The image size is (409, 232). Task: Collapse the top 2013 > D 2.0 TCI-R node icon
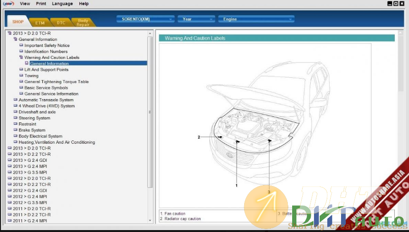[10, 33]
